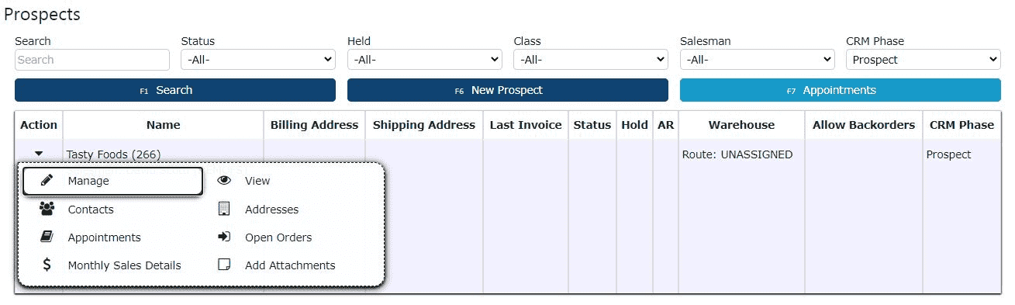Expand the CRM Phase dropdown
The width and height of the screenshot is (1015, 305).
(x=924, y=60)
